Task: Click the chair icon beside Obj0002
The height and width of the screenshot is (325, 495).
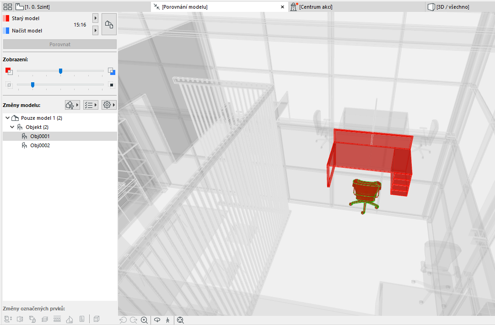Action: (24, 145)
